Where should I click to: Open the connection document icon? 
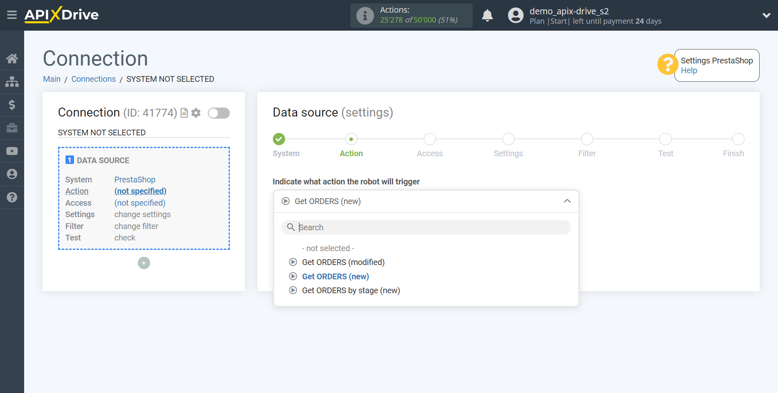[184, 113]
